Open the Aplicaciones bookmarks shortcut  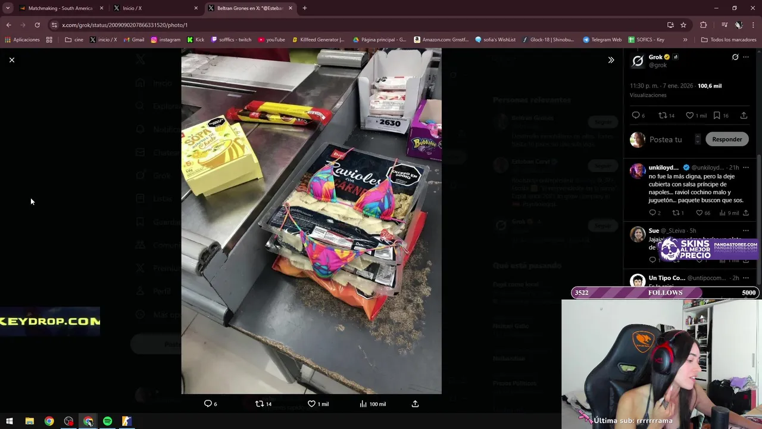click(x=22, y=40)
